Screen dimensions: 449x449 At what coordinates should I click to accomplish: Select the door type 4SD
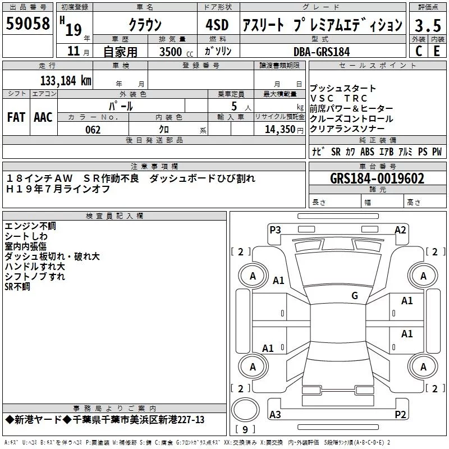point(217,25)
